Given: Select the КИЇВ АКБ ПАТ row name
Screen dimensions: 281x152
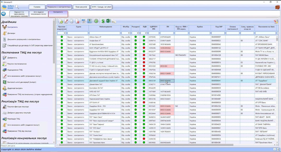Looking at the screenshot, I should click(105, 91).
